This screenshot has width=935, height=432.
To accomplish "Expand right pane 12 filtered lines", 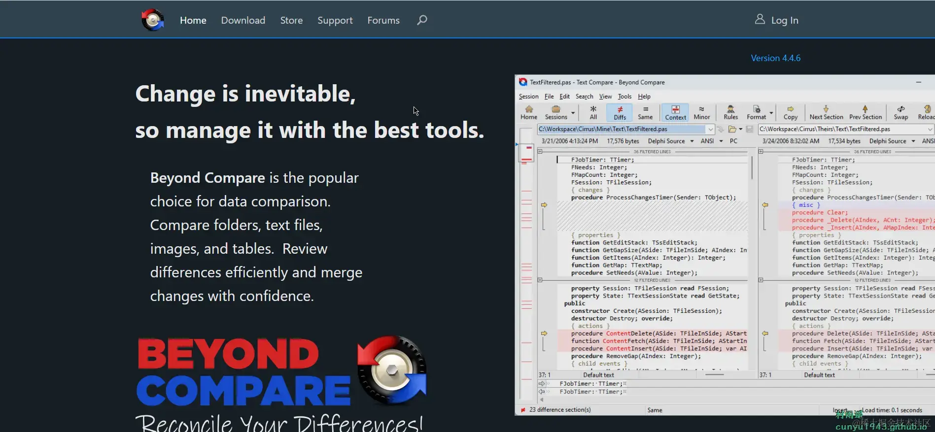I will (x=761, y=280).
